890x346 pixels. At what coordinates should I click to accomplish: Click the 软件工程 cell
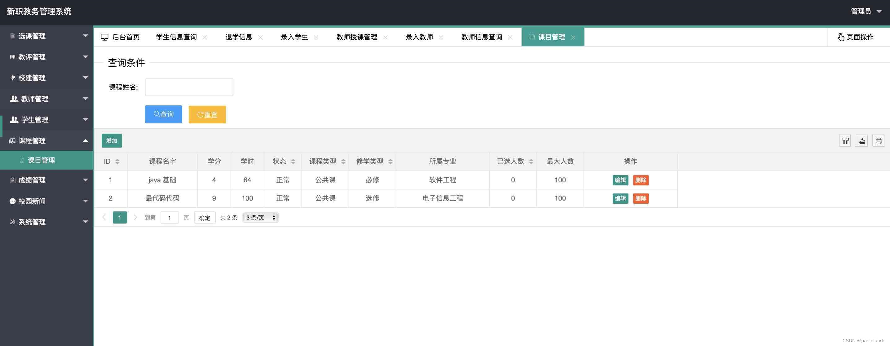tap(443, 180)
